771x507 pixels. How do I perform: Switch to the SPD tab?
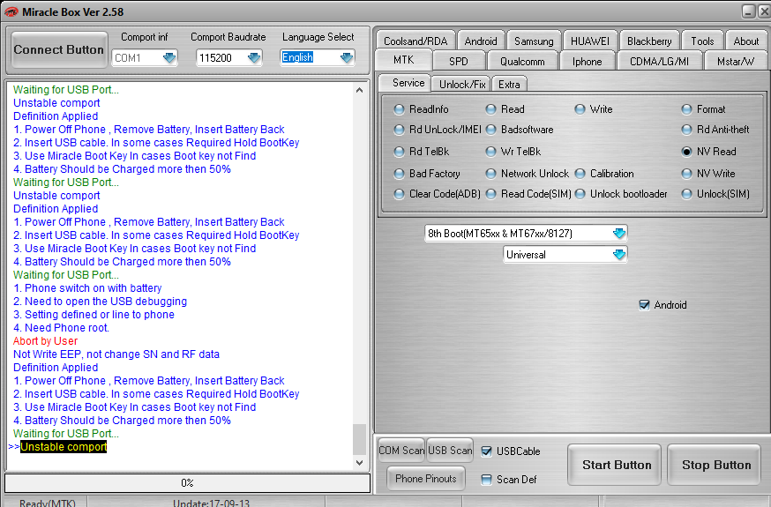tap(458, 61)
